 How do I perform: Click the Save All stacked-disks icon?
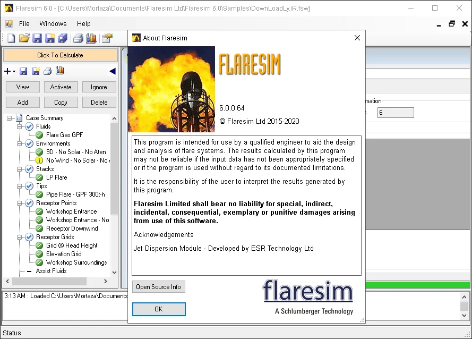point(63,38)
